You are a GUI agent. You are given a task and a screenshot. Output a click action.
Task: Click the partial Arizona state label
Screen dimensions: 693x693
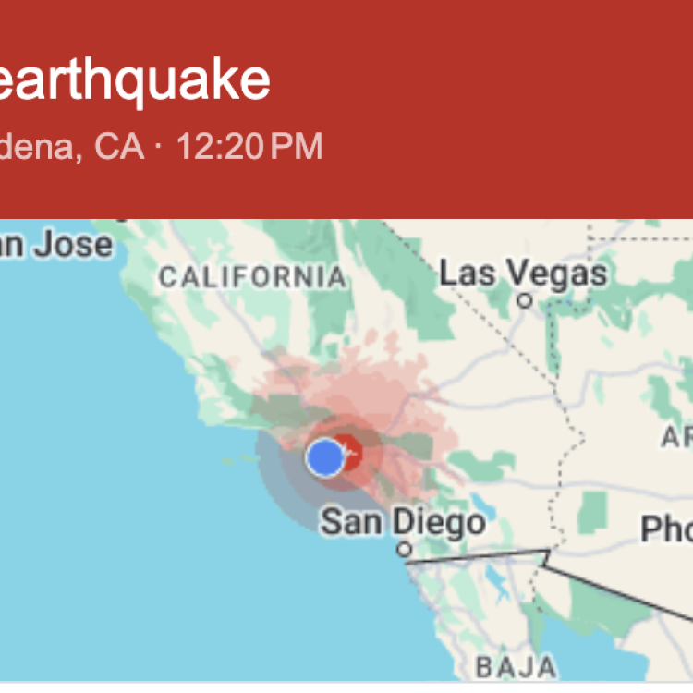[676, 437]
